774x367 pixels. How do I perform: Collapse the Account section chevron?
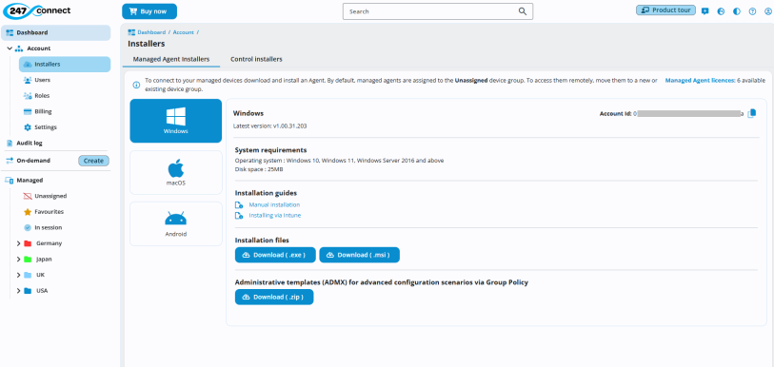[x=10, y=48]
